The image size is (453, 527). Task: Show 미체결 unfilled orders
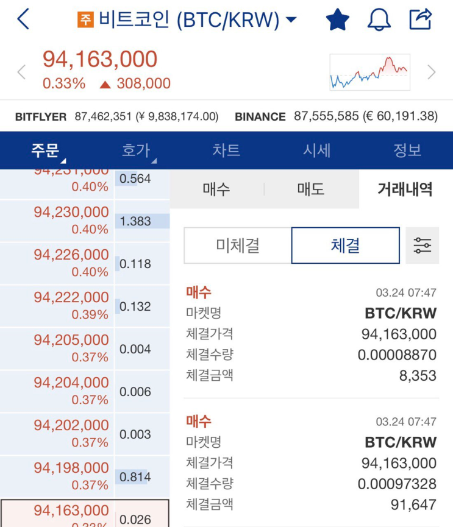coord(238,246)
